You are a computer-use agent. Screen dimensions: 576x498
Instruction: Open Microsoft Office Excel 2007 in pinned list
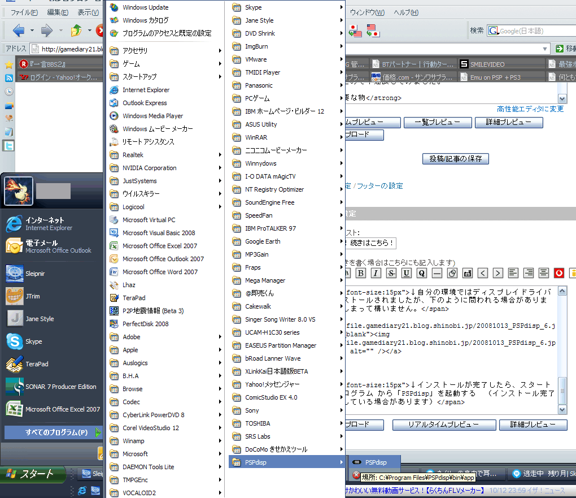52,409
